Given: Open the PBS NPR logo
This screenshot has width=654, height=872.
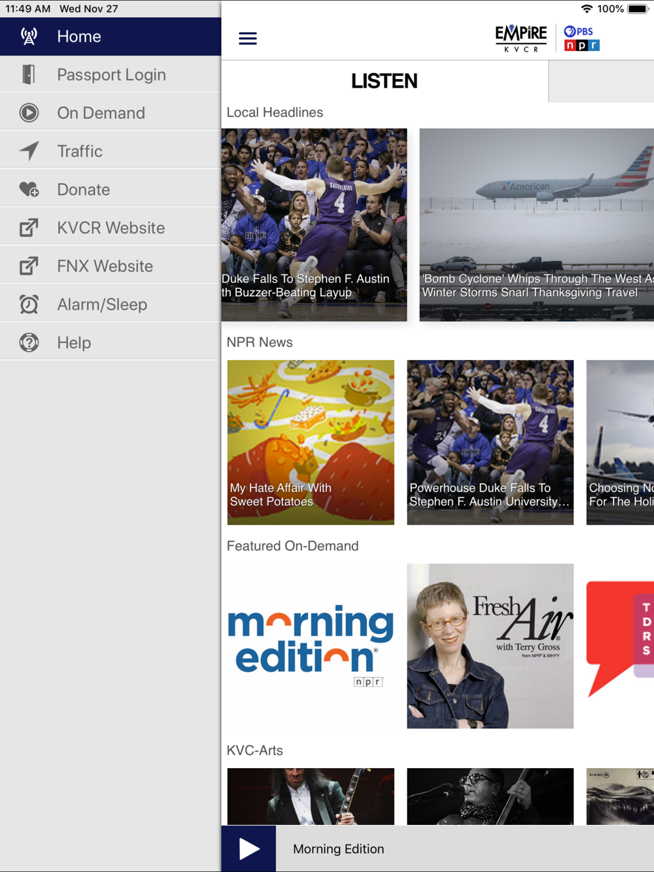Looking at the screenshot, I should point(582,39).
